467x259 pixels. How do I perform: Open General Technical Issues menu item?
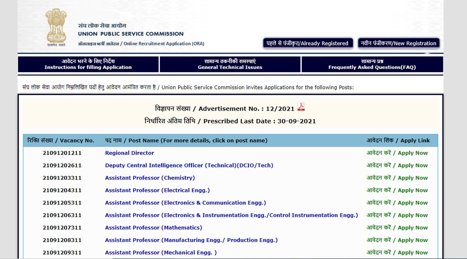click(230, 64)
